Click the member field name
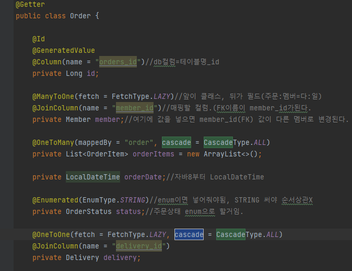 (107, 120)
